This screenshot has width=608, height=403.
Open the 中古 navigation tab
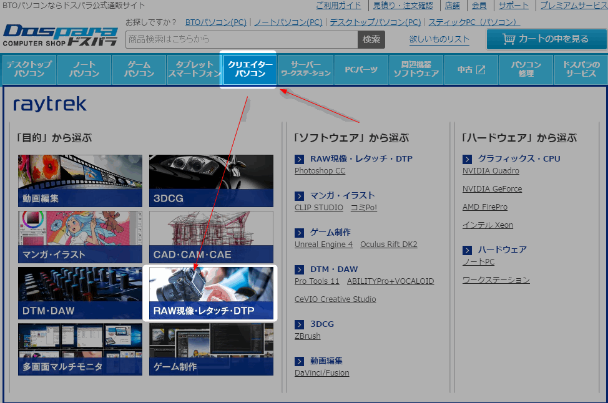coord(471,70)
